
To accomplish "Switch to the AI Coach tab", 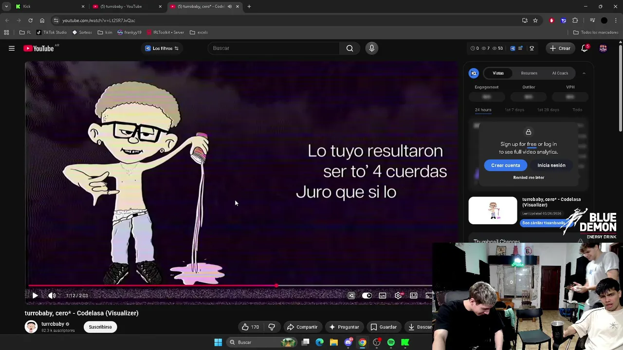I will tap(560, 73).
